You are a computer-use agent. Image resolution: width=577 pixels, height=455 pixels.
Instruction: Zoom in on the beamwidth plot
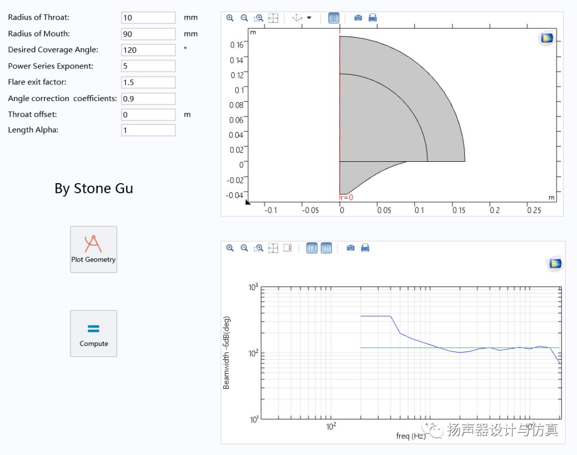[x=230, y=248]
